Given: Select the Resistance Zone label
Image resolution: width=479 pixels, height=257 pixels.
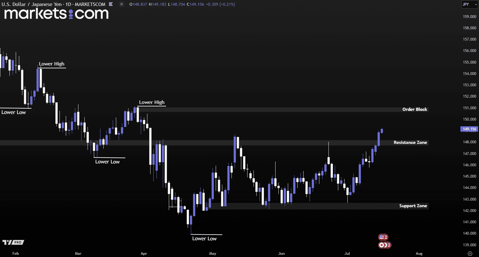Looking at the screenshot, I should pyautogui.click(x=410, y=143).
